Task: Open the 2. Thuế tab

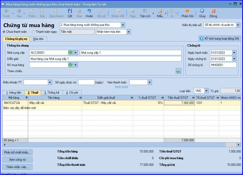Action: pyautogui.click(x=33, y=93)
